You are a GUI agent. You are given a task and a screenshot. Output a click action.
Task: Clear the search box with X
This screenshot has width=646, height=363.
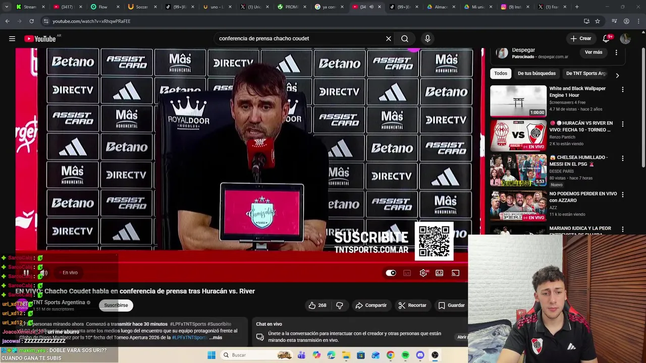click(389, 38)
